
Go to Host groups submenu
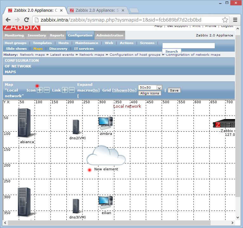[x=16, y=43]
